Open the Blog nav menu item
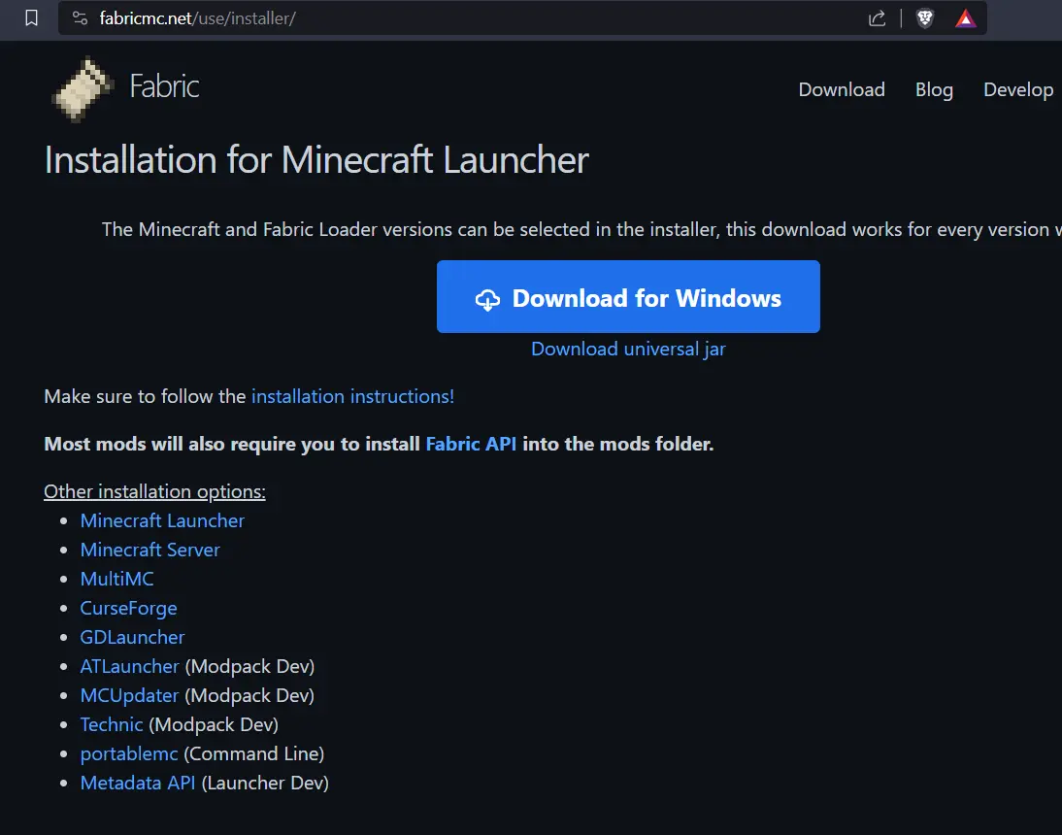The height and width of the screenshot is (835, 1062). (934, 89)
